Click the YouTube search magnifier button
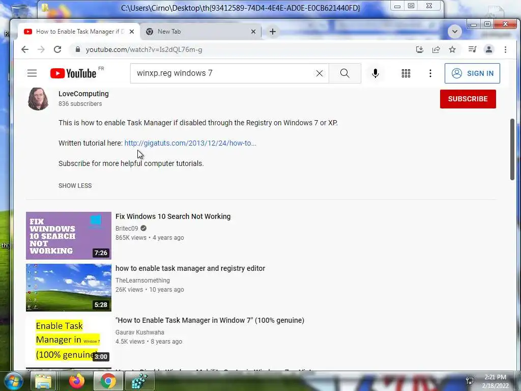 coord(345,73)
